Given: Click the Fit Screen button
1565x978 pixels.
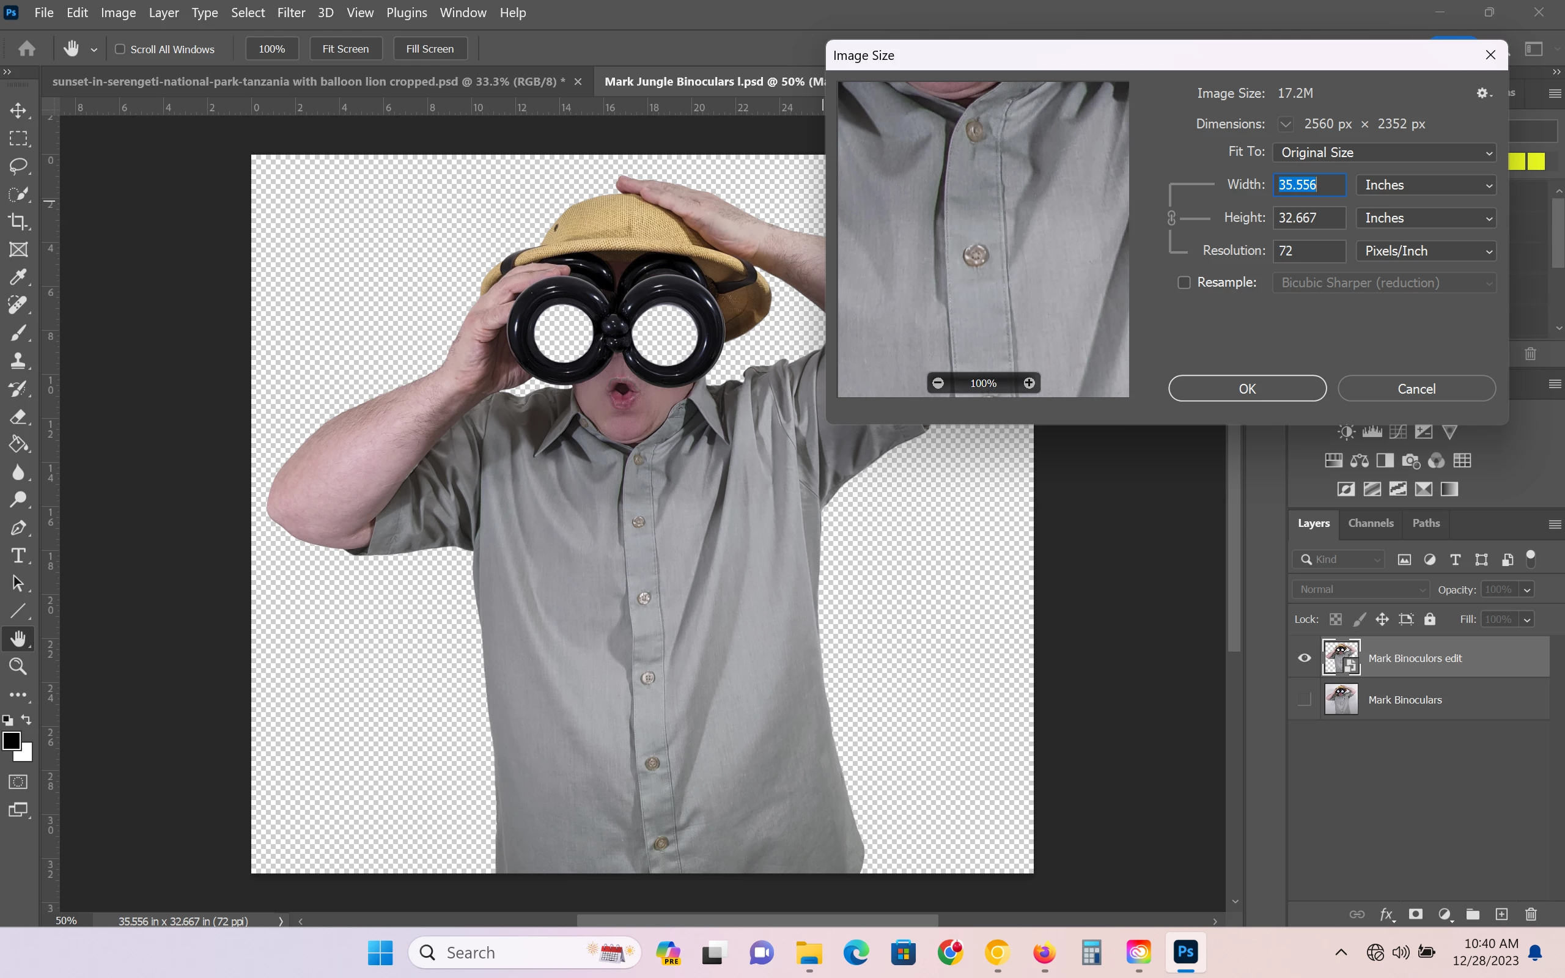Looking at the screenshot, I should [x=345, y=49].
